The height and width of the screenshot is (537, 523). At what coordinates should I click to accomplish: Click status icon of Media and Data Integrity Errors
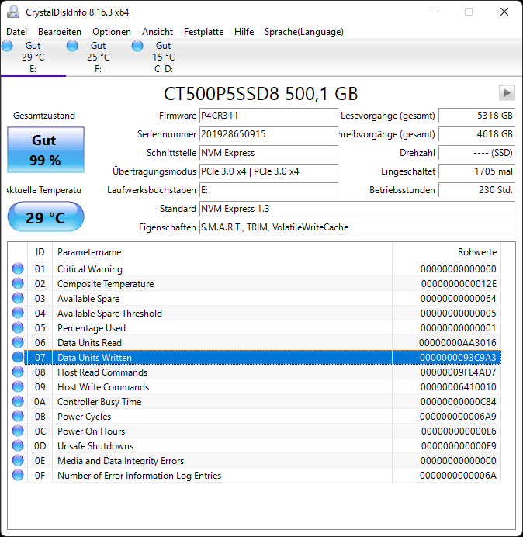pos(18,460)
